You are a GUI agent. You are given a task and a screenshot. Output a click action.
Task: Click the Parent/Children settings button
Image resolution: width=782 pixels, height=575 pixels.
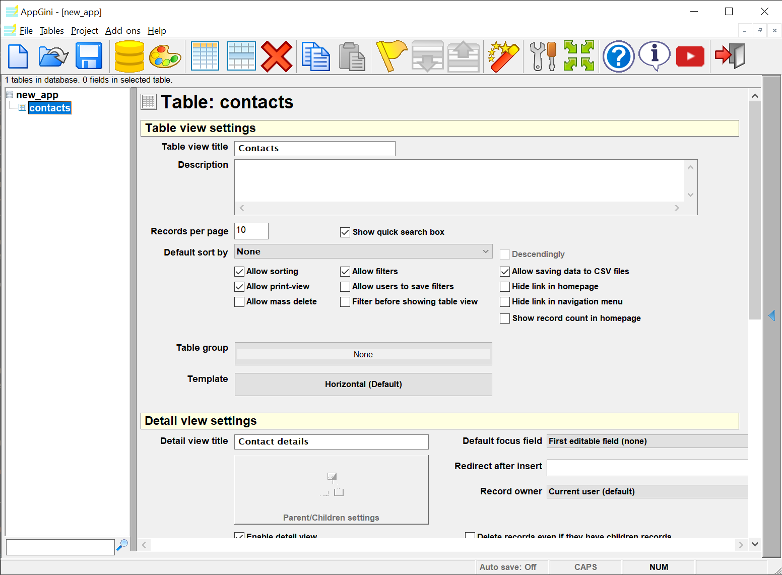coord(331,490)
